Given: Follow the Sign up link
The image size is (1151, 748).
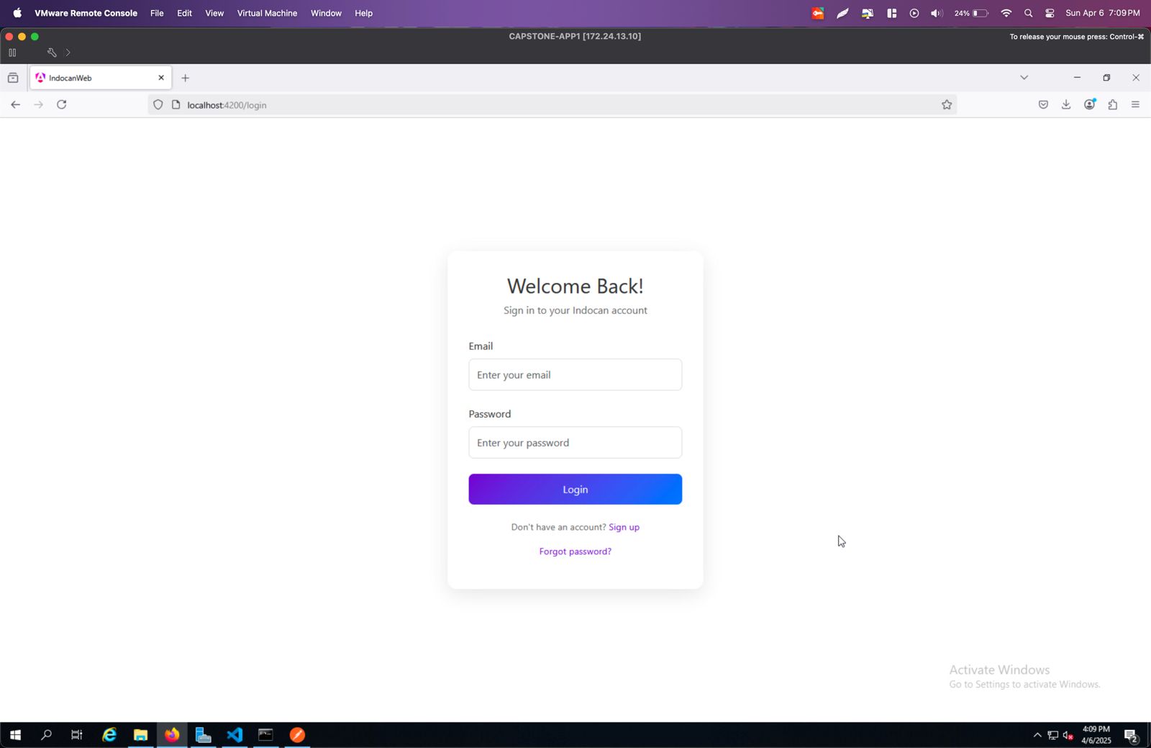Looking at the screenshot, I should (624, 527).
